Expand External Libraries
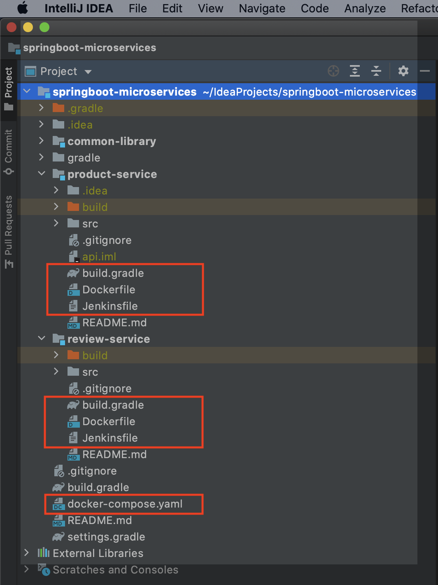This screenshot has height=585, width=438. click(x=26, y=553)
